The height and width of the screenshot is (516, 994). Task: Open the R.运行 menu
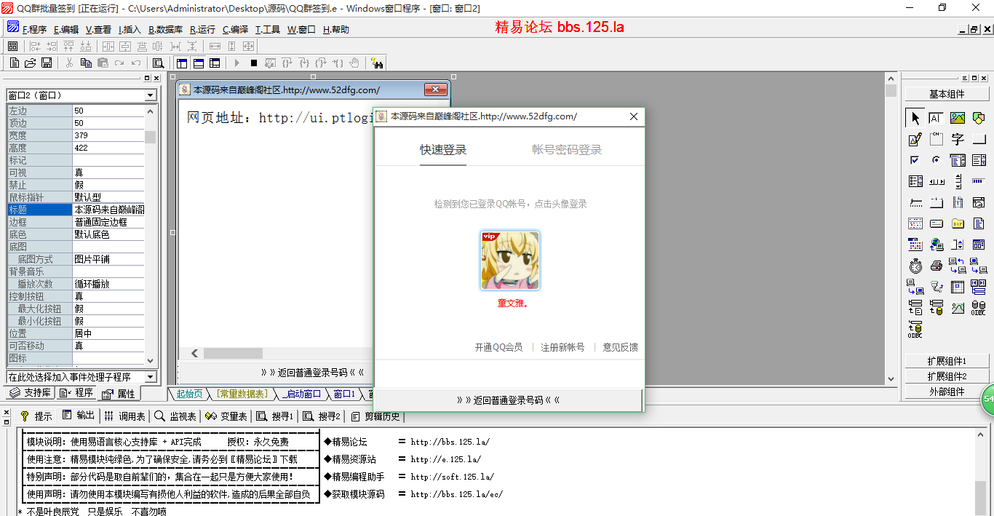pyautogui.click(x=202, y=30)
